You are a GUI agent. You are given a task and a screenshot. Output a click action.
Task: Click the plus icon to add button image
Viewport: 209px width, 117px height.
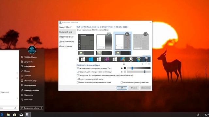[x=146, y=64]
